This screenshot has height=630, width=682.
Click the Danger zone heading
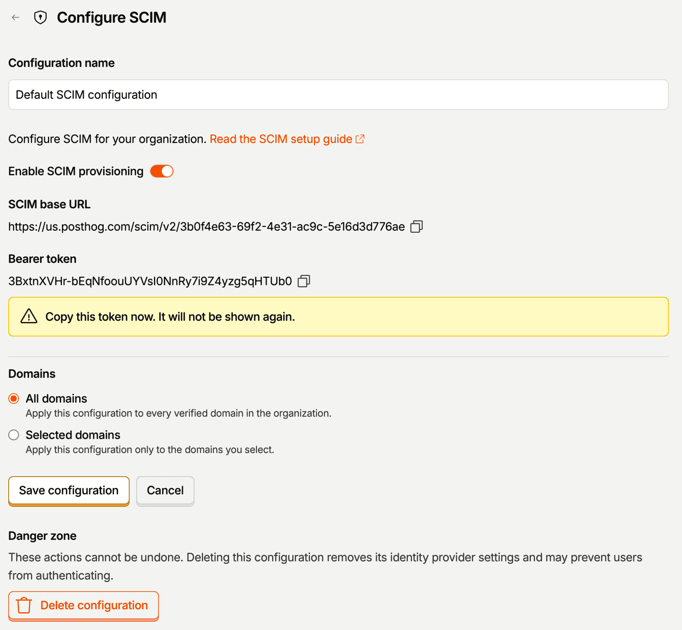(43, 536)
